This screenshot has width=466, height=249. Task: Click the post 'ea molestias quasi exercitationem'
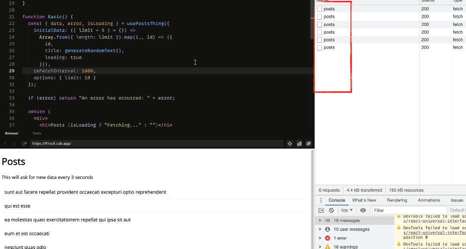click(67, 220)
